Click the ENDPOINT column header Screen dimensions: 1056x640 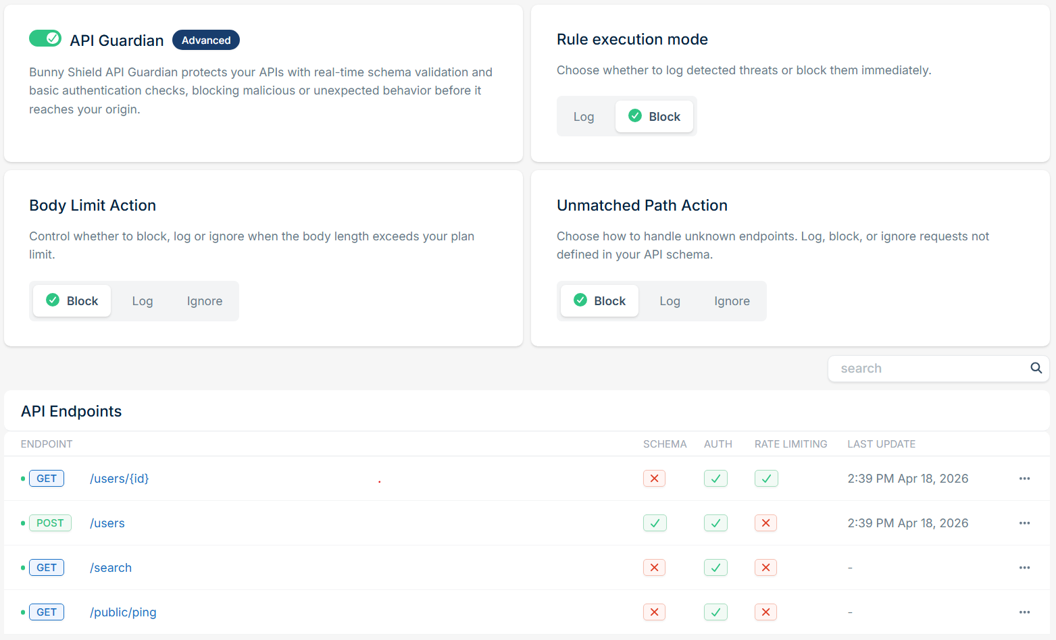pos(47,444)
